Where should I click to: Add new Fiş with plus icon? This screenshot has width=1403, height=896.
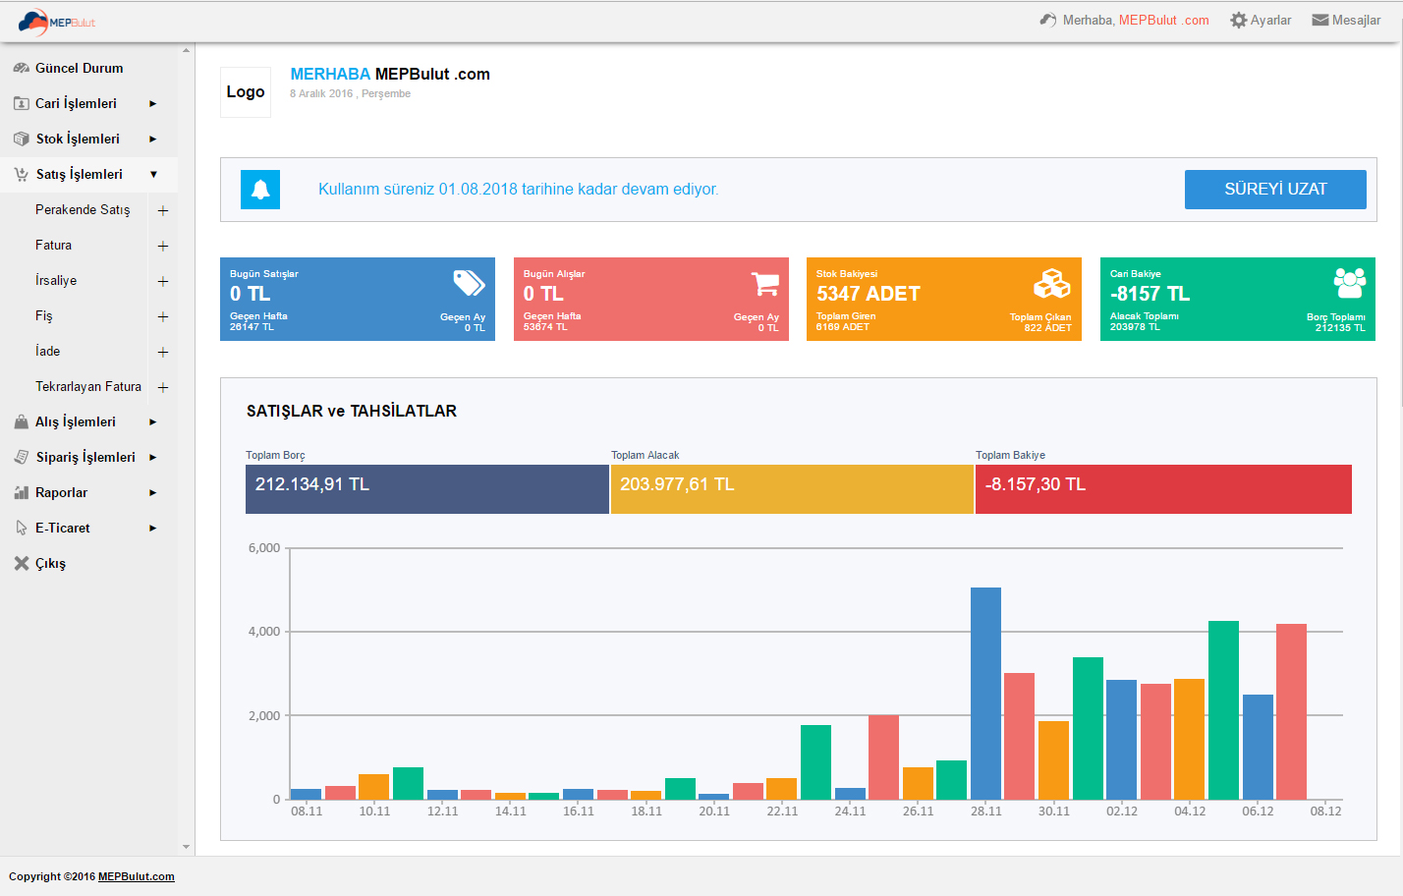point(163,316)
